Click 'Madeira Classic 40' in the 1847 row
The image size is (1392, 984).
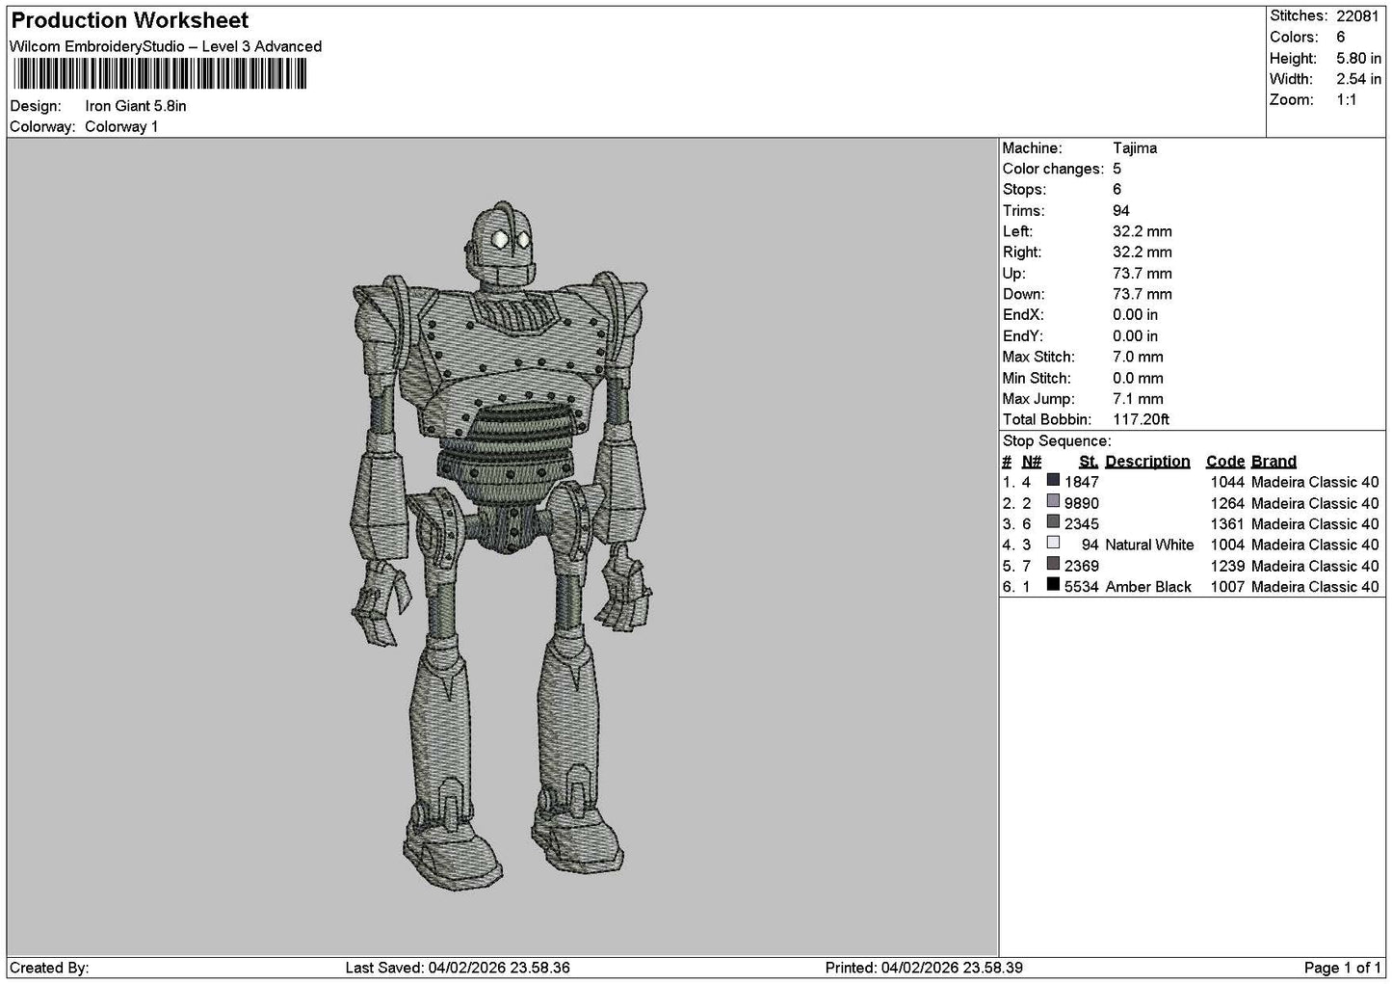(1315, 482)
